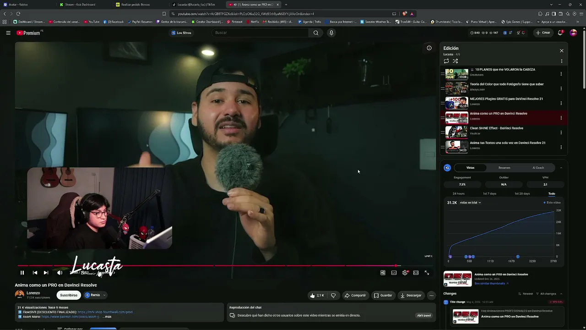The width and height of the screenshot is (586, 330).
Task: Enter full screen mode
Action: [427, 273]
